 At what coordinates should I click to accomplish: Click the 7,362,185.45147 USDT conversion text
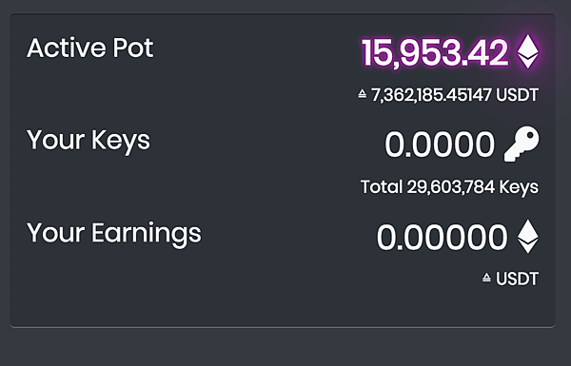click(x=455, y=95)
